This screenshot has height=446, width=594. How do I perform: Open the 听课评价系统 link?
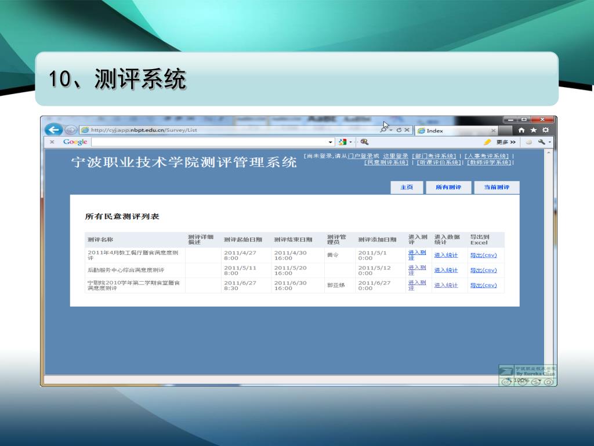439,163
